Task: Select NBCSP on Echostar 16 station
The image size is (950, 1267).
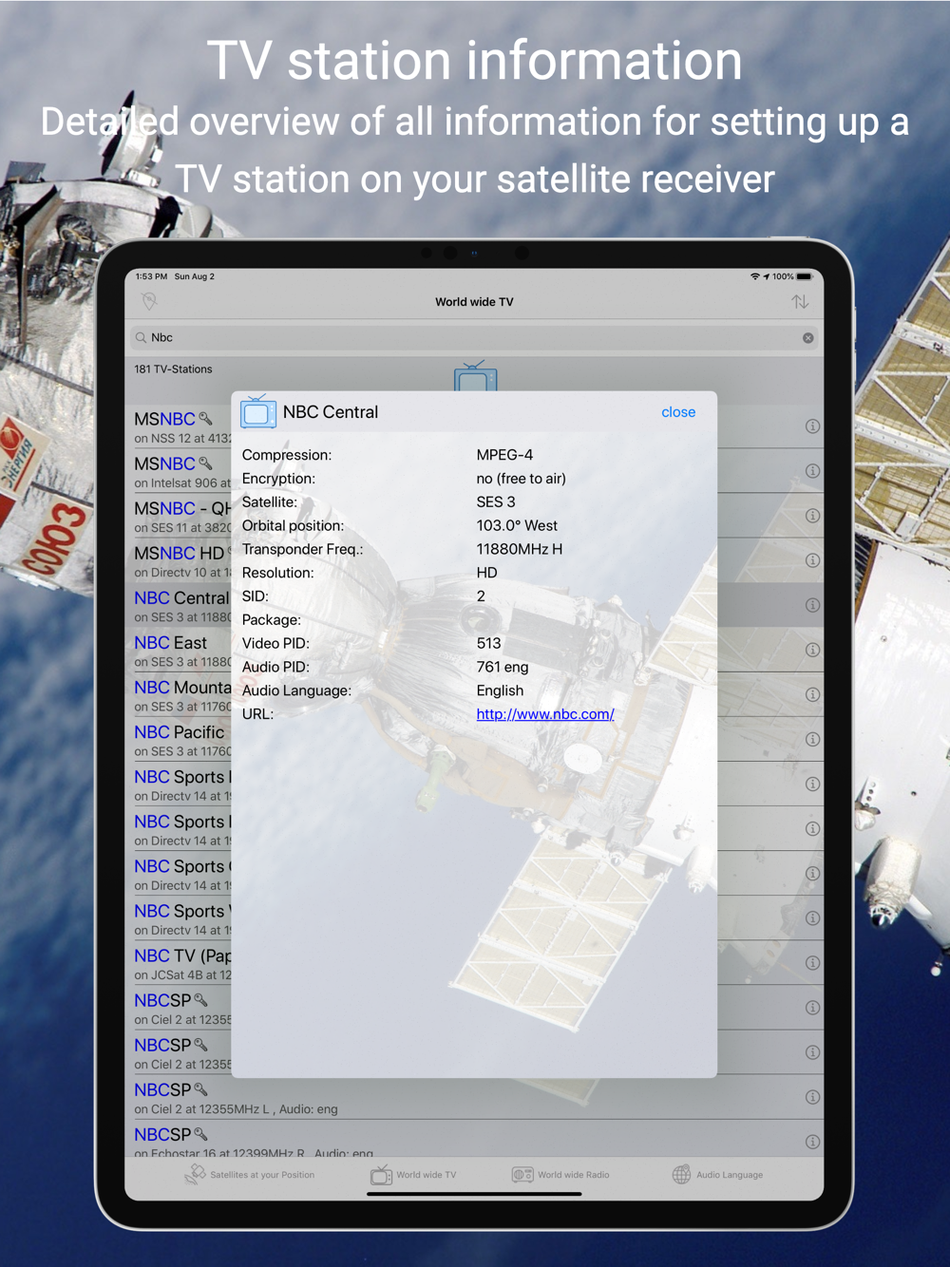Action: click(x=474, y=1140)
